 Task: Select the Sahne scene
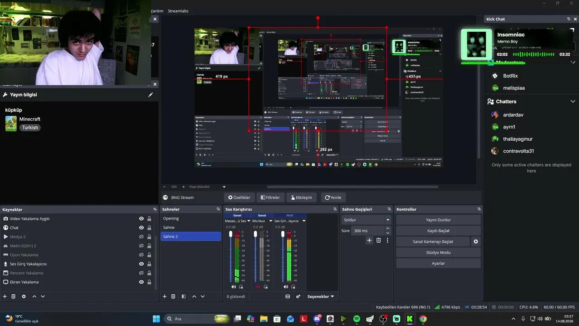[x=191, y=227]
